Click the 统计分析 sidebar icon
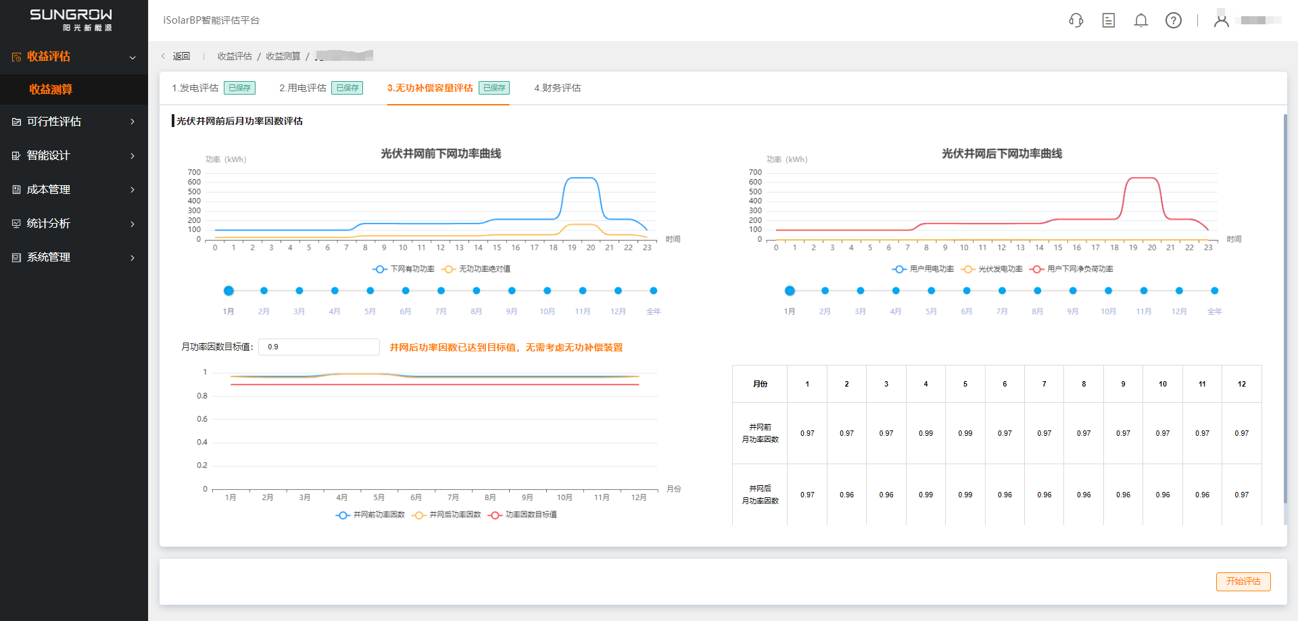 click(16, 224)
